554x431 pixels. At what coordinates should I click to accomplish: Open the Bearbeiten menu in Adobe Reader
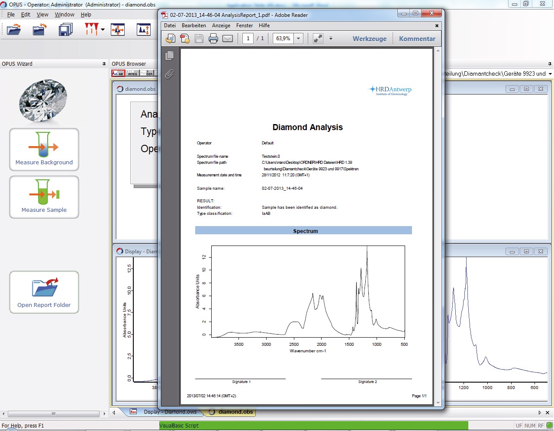194,26
